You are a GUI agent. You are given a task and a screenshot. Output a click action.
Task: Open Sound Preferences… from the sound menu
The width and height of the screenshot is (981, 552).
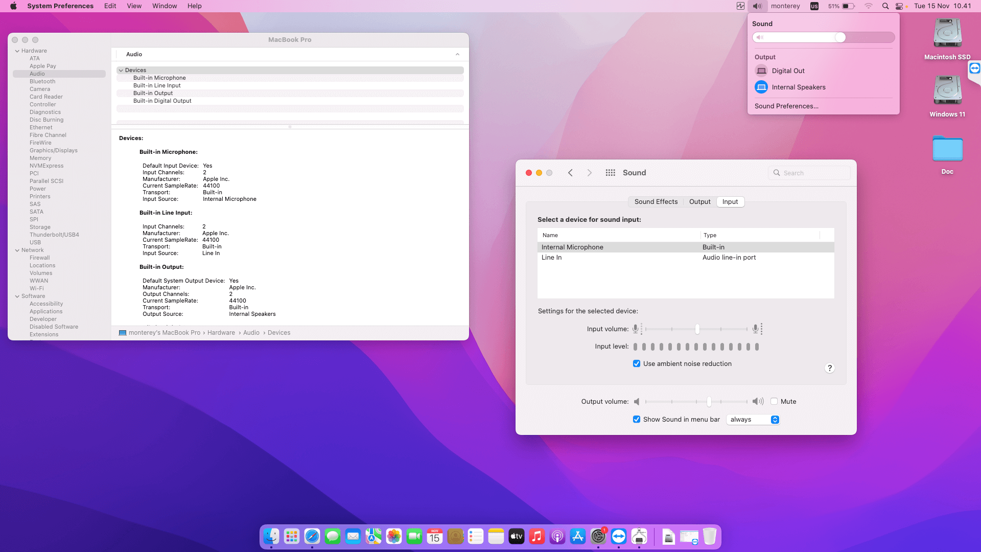pyautogui.click(x=786, y=106)
